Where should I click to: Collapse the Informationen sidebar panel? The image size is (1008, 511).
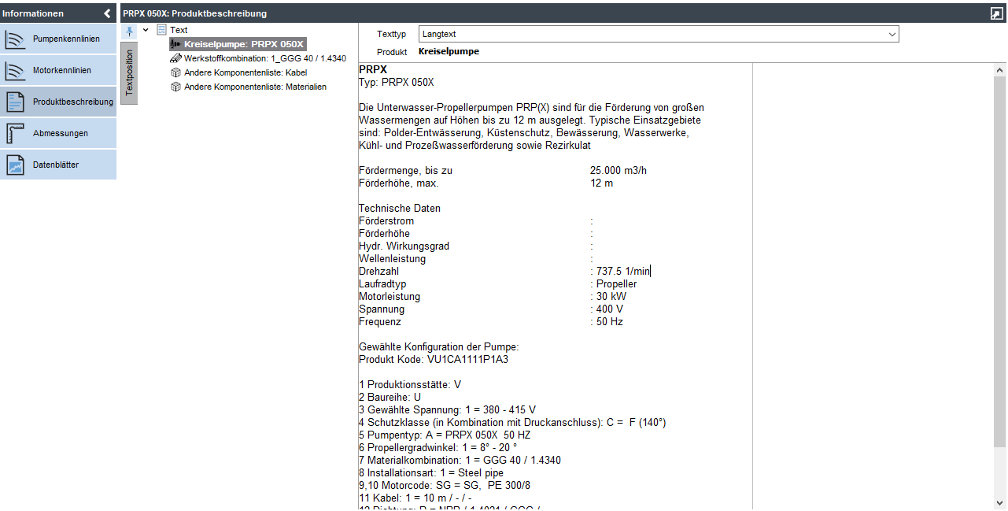[x=107, y=13]
